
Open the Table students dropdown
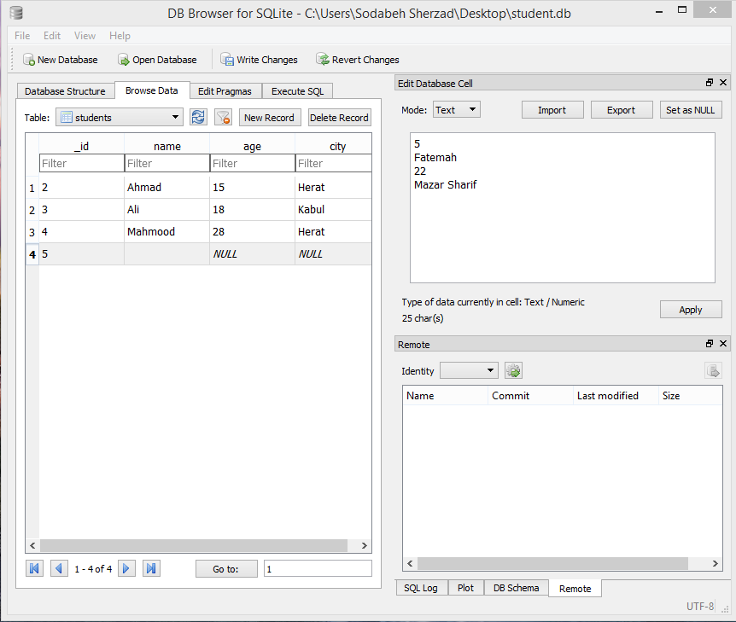coord(120,117)
